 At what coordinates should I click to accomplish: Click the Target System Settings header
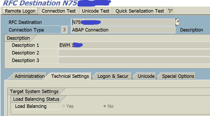pyautogui.click(x=34, y=91)
